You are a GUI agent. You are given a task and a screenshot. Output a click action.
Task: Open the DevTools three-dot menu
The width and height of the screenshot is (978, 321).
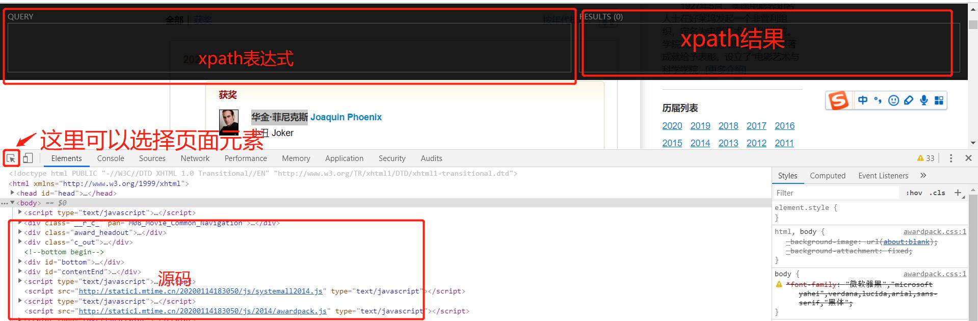[x=951, y=158]
